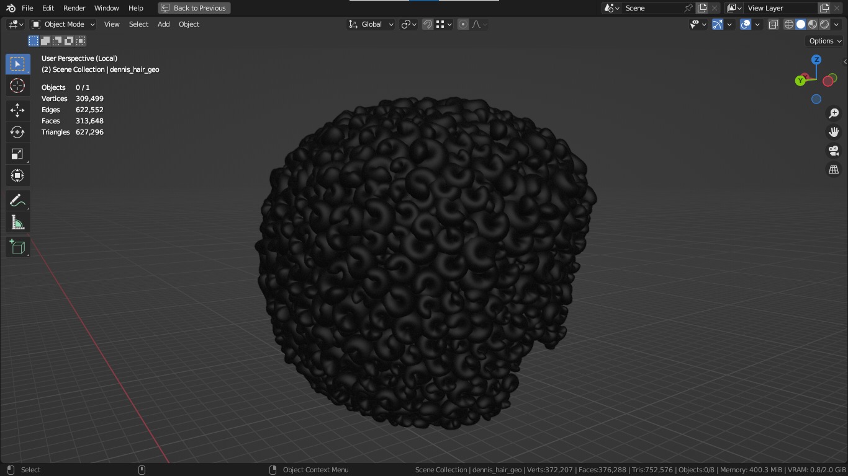Expand the shading options dropdown arrow
This screenshot has width=848, height=476.
pos(837,24)
